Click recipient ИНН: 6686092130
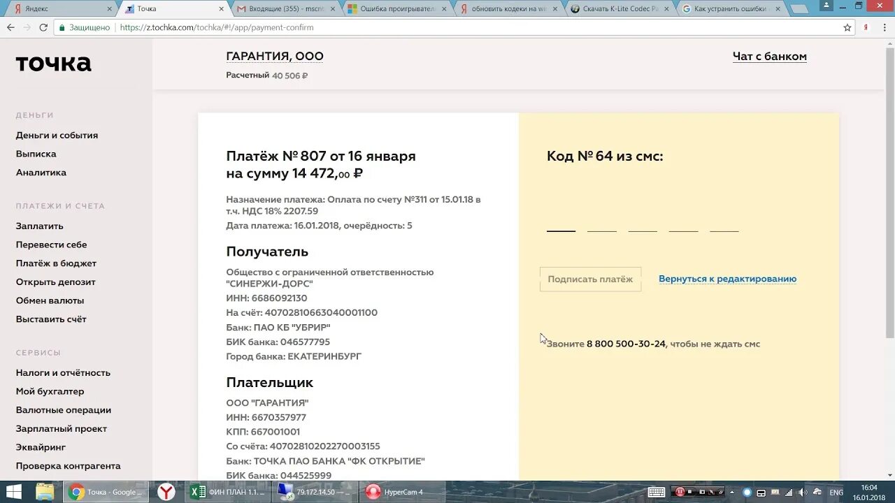This screenshot has width=895, height=503. [266, 298]
